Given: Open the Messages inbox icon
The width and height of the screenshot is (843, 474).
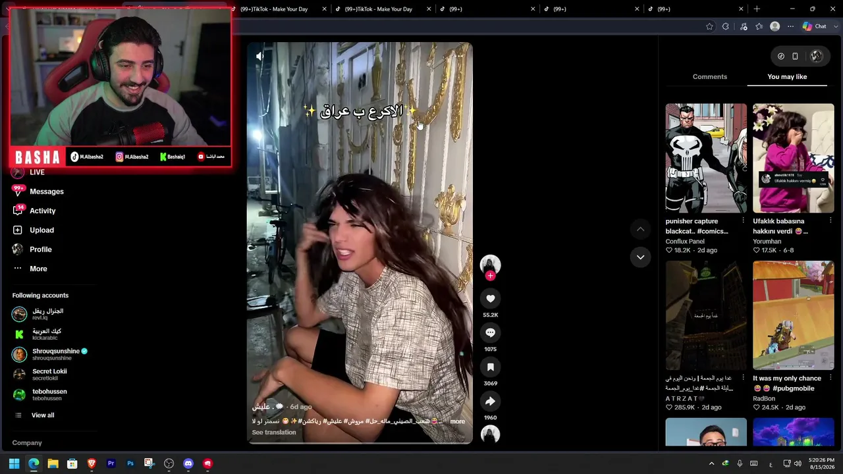Looking at the screenshot, I should [x=18, y=191].
